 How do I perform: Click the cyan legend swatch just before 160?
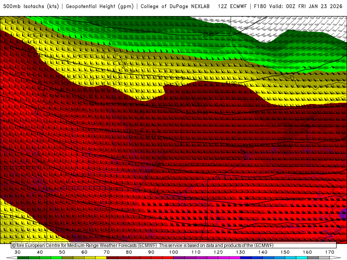(x=302, y=258)
